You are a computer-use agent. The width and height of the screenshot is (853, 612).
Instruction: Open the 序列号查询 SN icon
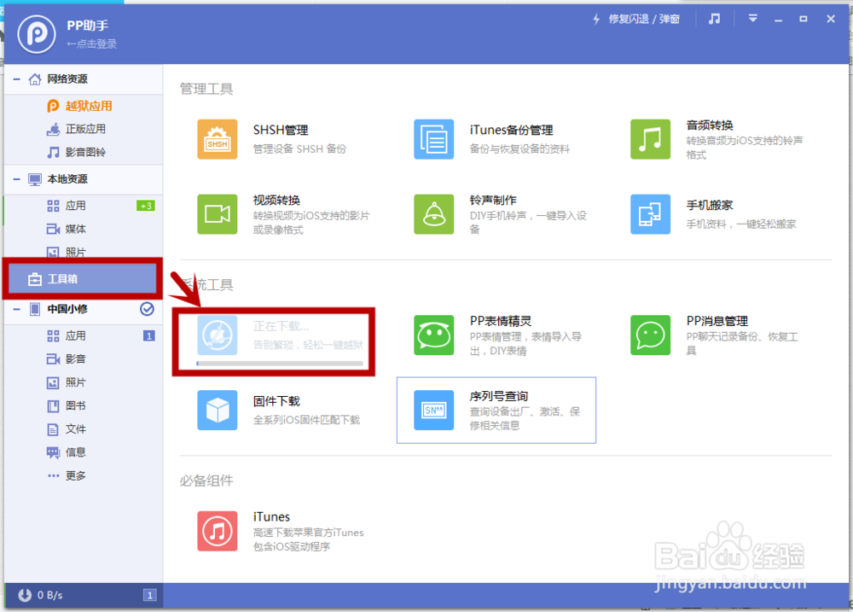coord(433,410)
